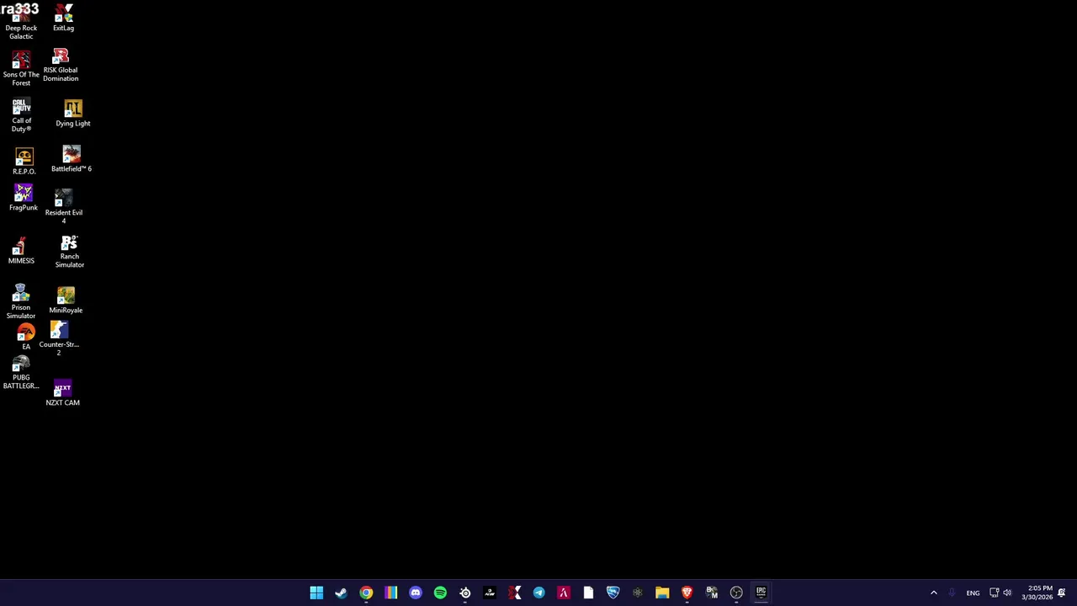Viewport: 1077px width, 606px height.
Task: Select RISK Global Domination desktop icon
Action: pyautogui.click(x=61, y=66)
